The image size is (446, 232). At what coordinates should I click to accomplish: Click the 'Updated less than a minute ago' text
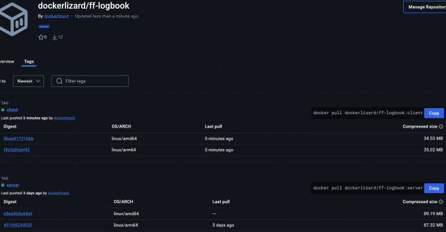[107, 16]
